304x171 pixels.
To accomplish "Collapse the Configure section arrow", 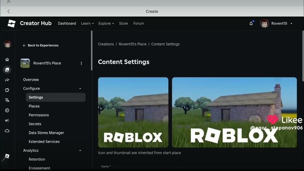I will (x=80, y=89).
